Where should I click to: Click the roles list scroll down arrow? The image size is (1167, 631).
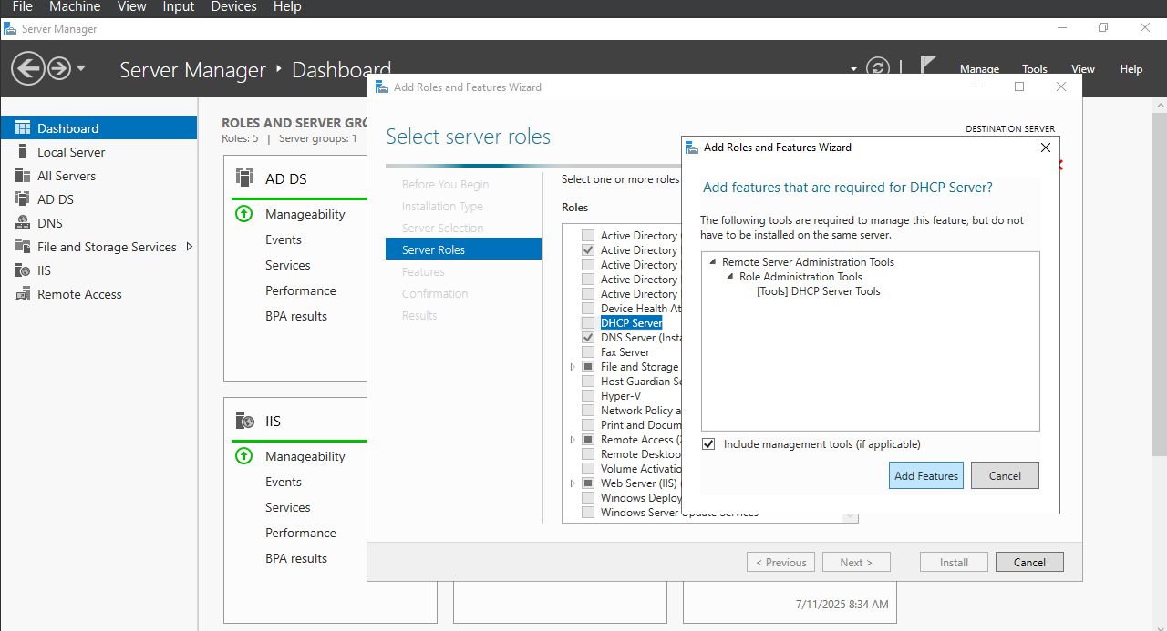[x=851, y=516]
